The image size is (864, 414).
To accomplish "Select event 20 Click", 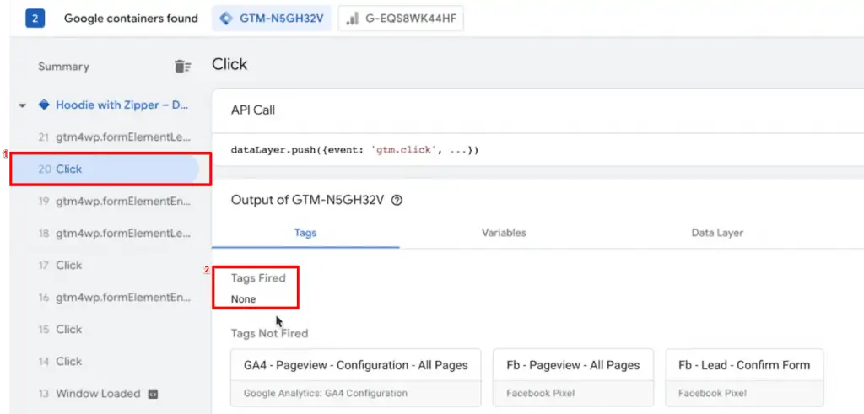I will (x=105, y=169).
